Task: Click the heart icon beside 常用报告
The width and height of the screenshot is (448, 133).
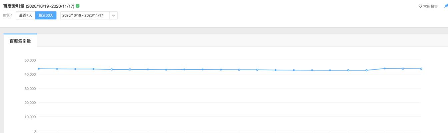Action: coord(420,6)
